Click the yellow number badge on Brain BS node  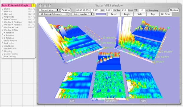point(34,5)
